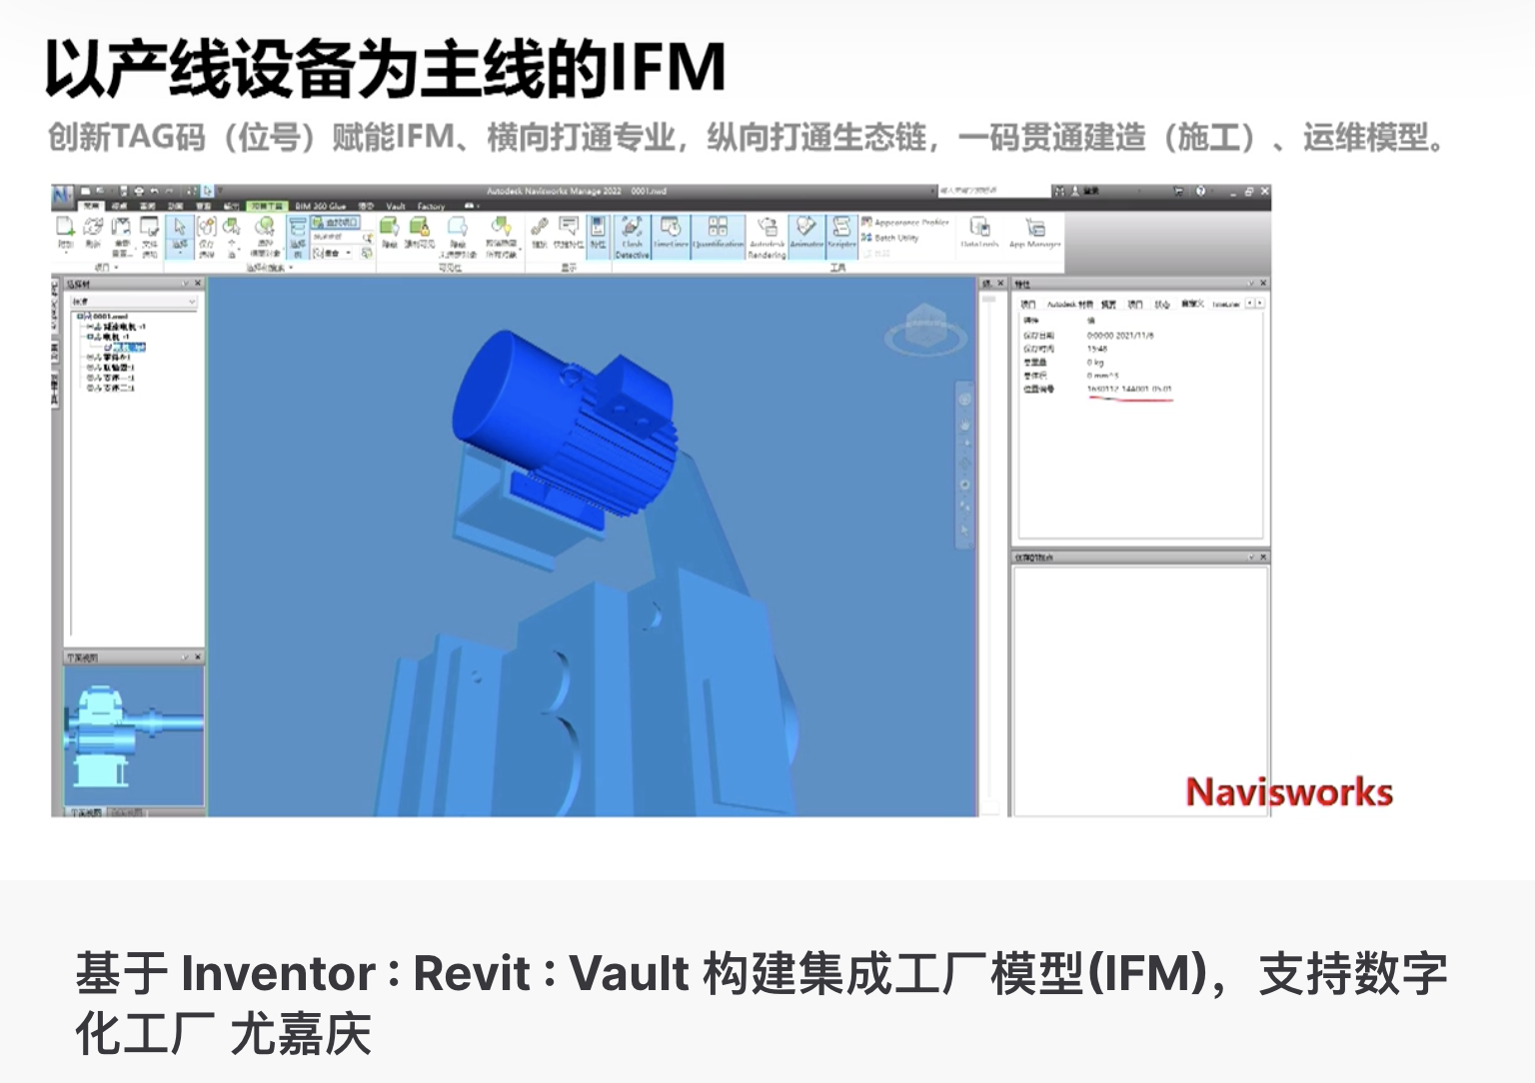This screenshot has height=1083, width=1535.
Task: Open the Appearance Profiler utility
Action: [911, 222]
